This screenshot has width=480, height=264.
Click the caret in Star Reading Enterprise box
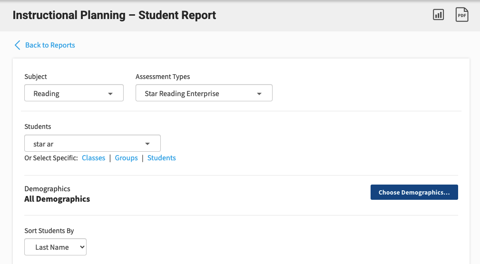point(259,94)
